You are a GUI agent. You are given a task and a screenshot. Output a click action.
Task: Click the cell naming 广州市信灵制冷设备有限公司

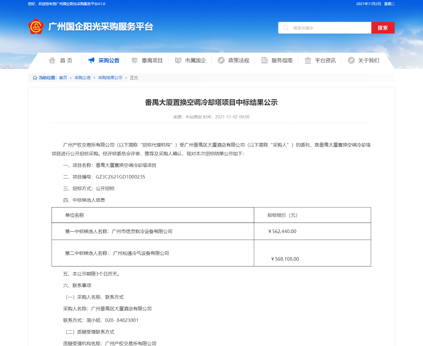click(x=153, y=231)
